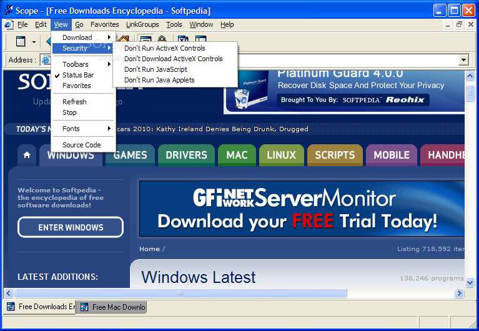Click the Platinum Guard 4.0.0 ad banner

pyautogui.click(x=345, y=92)
